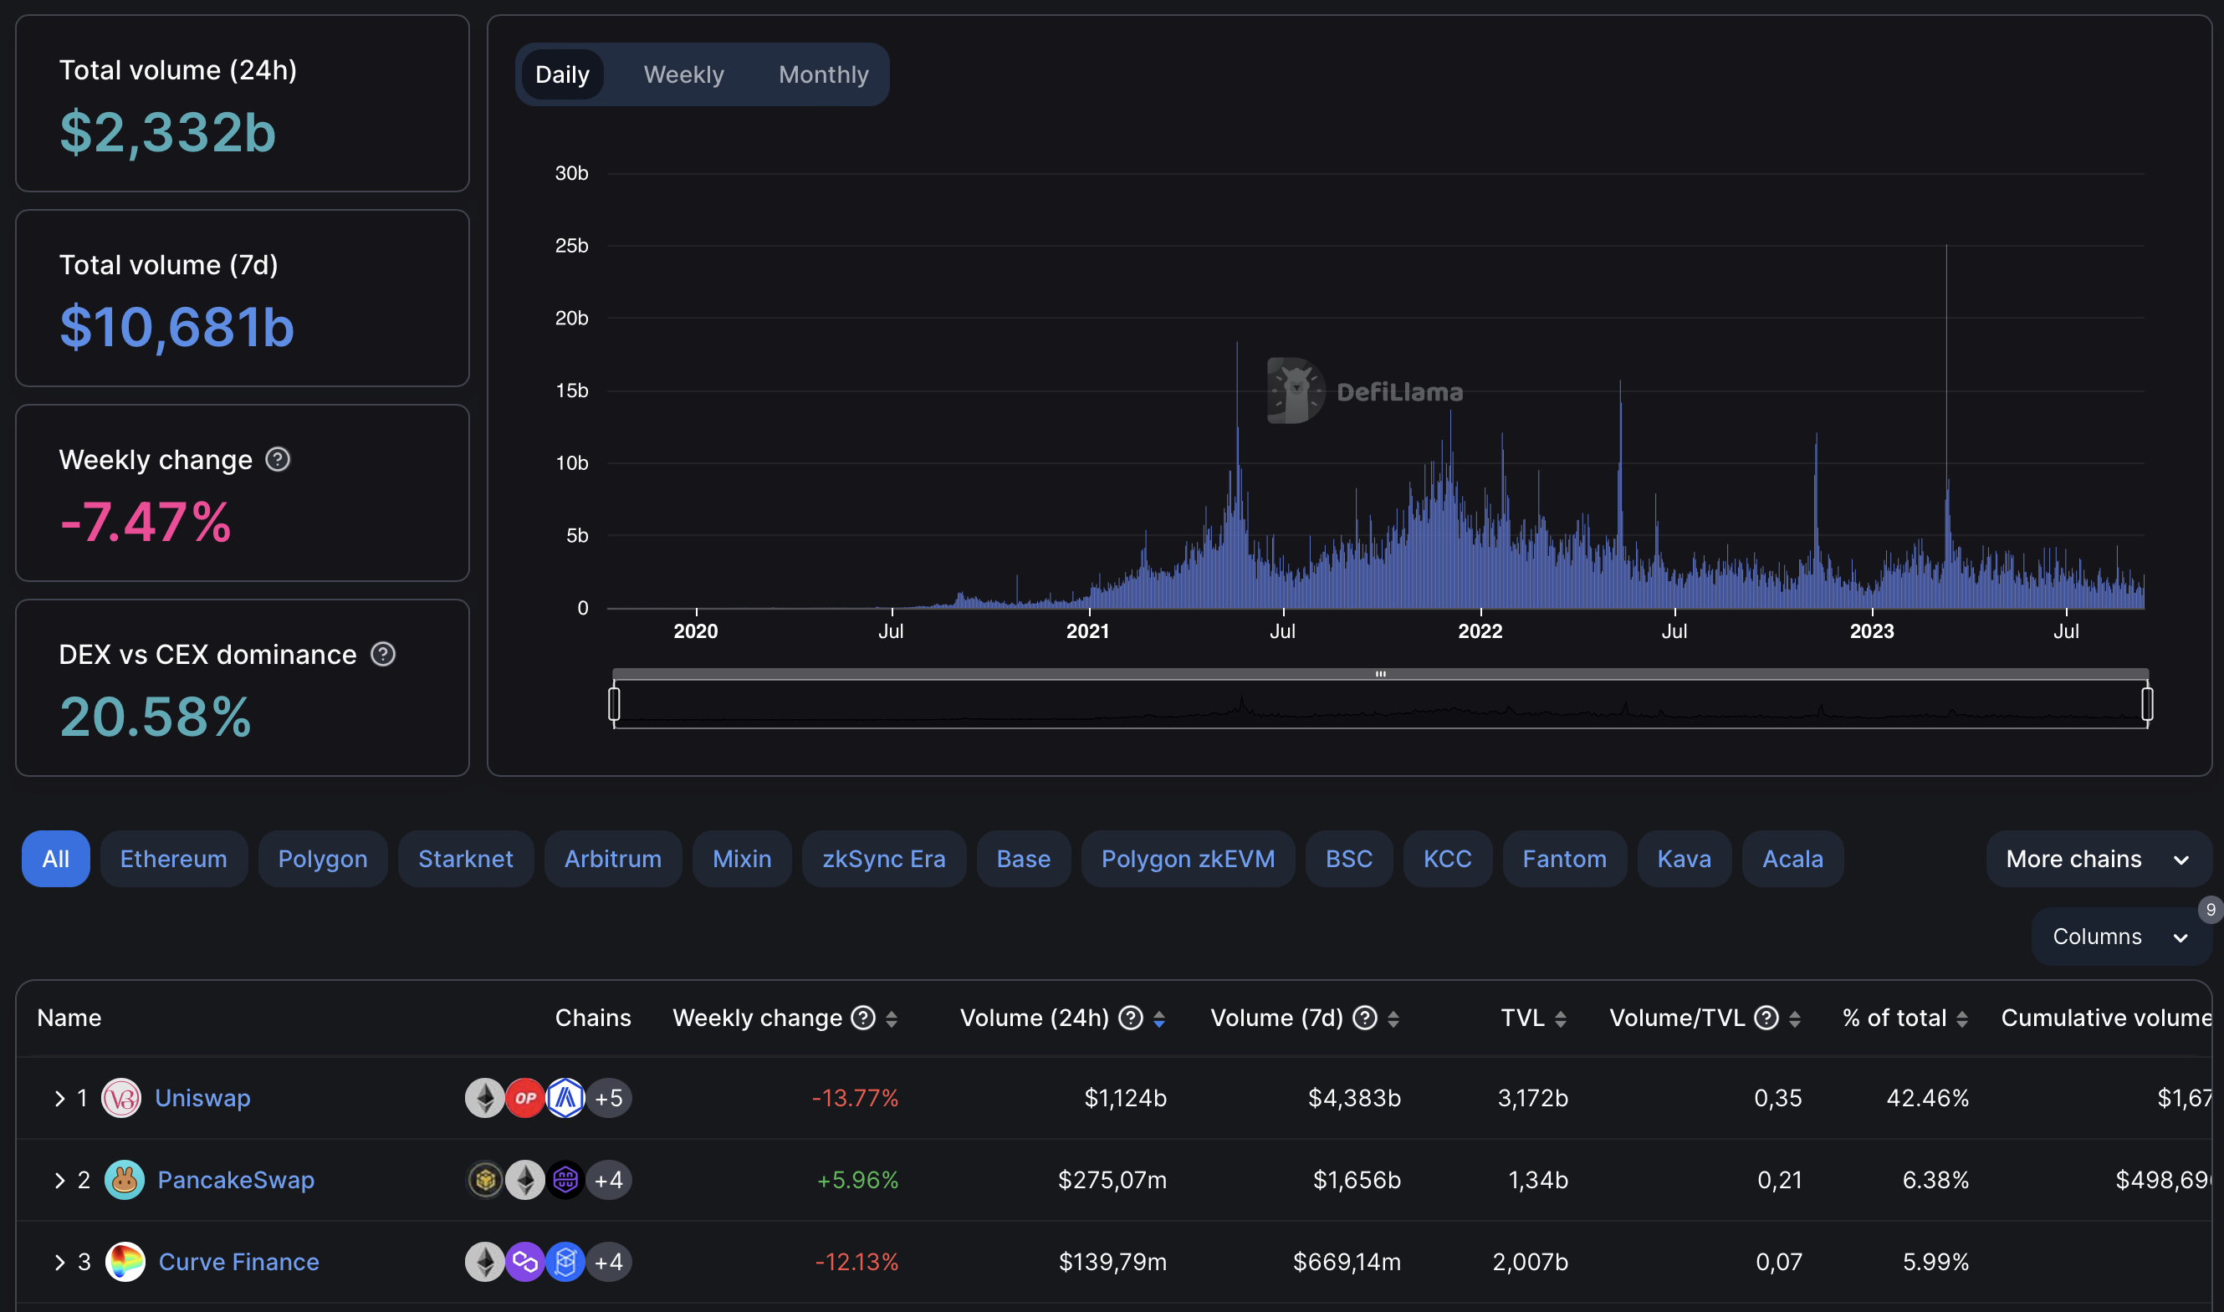Click the PancakeSwap logo icon
The image size is (2224, 1312).
pyautogui.click(x=124, y=1179)
